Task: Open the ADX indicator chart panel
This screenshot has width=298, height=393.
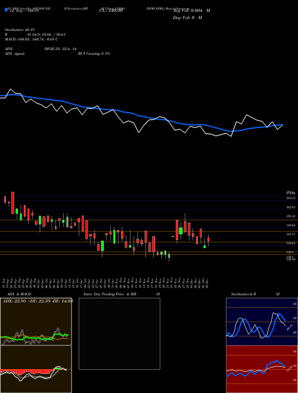Action: [36, 322]
